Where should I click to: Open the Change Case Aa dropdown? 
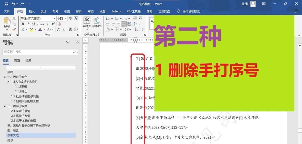click(x=50, y=29)
